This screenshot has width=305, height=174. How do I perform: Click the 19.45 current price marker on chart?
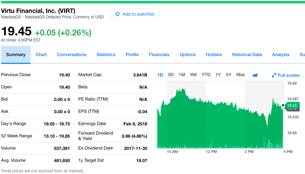coord(292,105)
